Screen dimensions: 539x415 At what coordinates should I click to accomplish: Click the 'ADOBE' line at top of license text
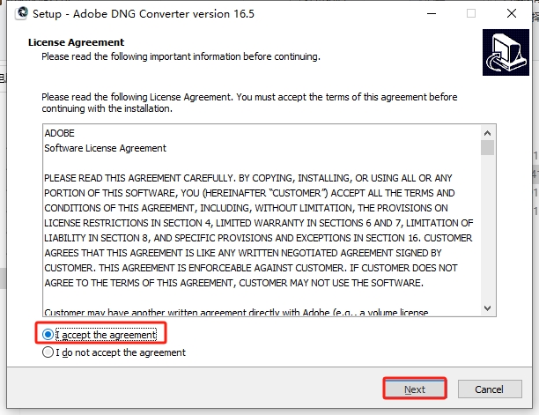[60, 133]
